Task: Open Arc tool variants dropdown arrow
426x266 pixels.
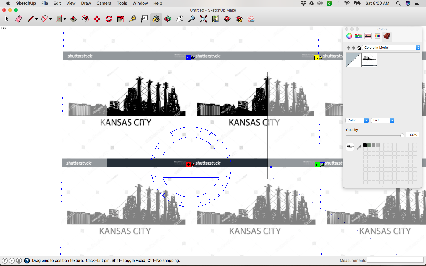Action: [x=51, y=19]
